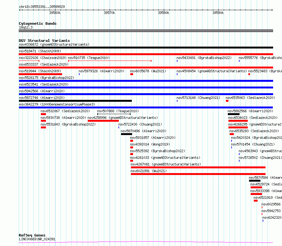Image resolution: width=282 pixels, height=246 pixels.
Task: Open nsv507868 Teague2010 label
Action: pos(118,111)
